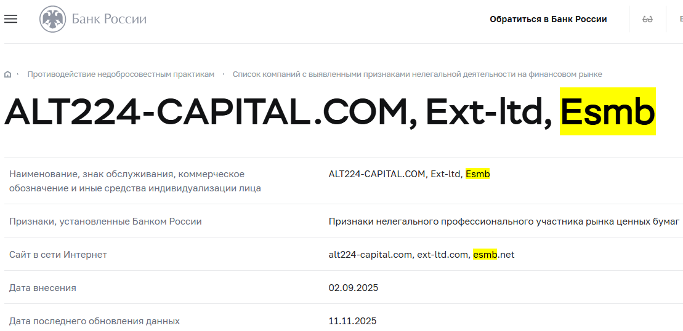Image resolution: width=683 pixels, height=331 pixels.
Task: Click the 'Банк России' logo text
Action: click(109, 19)
